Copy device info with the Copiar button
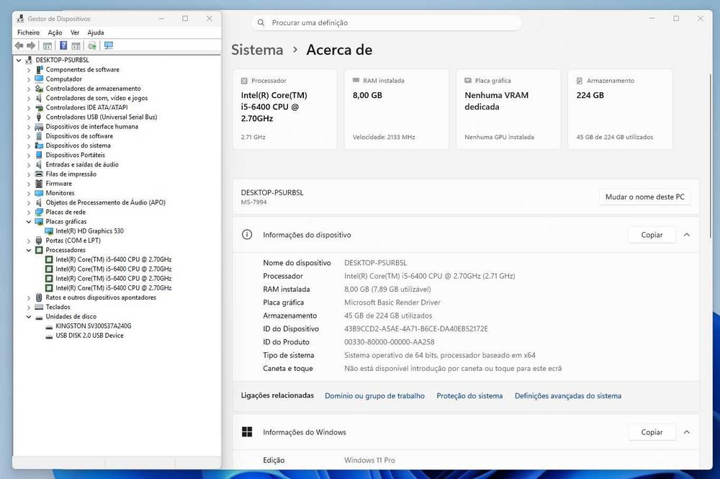This screenshot has height=479, width=720. tap(652, 235)
